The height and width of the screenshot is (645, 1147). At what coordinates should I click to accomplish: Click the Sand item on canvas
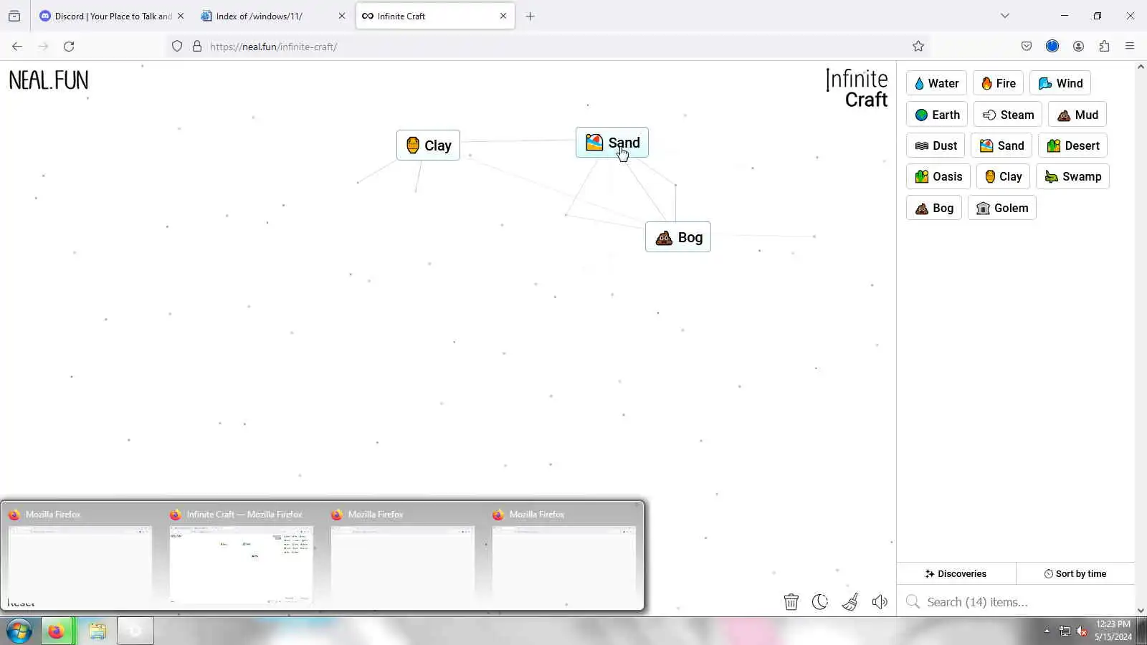611,143
